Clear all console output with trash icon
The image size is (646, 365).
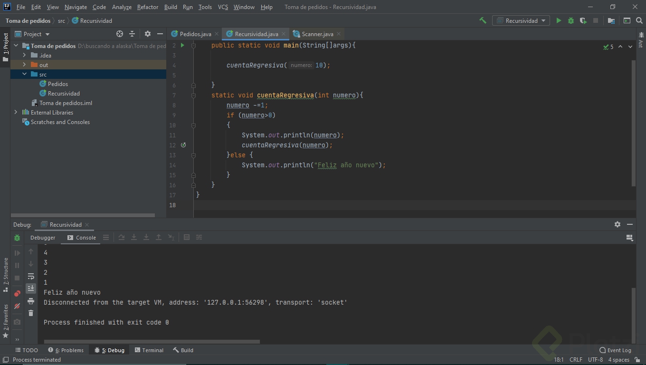coord(31,313)
